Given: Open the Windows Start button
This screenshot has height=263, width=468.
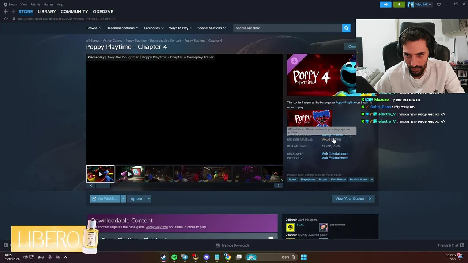Looking at the screenshot, I should click(303, 257).
